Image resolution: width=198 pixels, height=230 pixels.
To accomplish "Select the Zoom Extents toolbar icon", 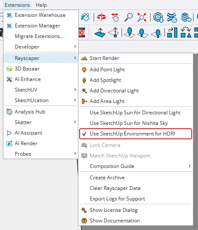I will 142,17.
